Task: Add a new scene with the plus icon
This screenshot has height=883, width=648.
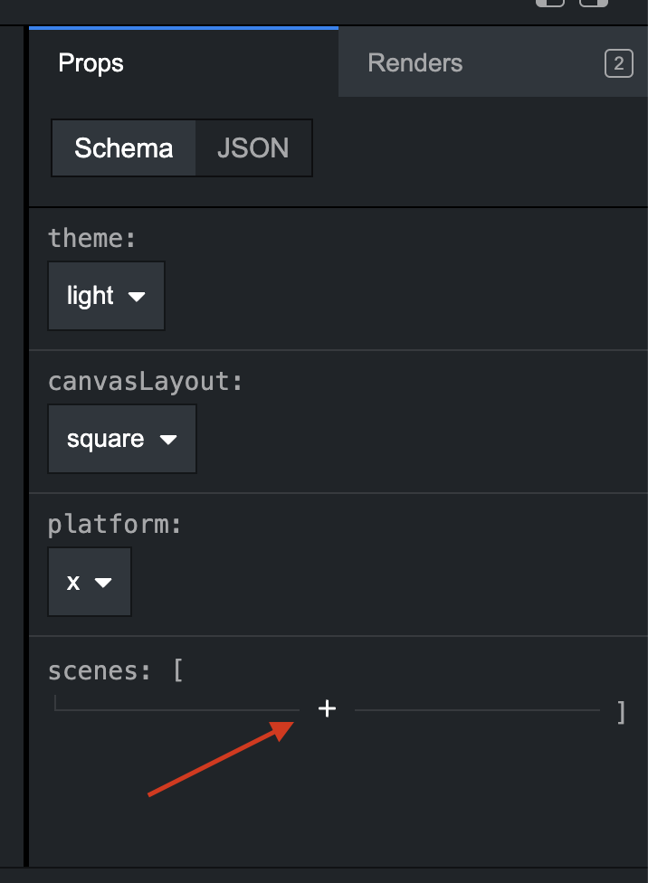Action: point(328,709)
